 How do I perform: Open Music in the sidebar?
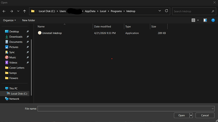tap(13, 58)
